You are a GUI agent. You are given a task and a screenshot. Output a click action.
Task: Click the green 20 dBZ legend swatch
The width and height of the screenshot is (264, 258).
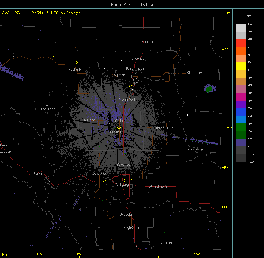tap(241, 127)
